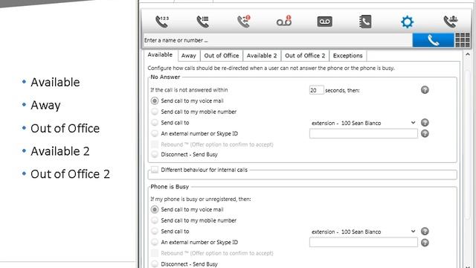Click the scrollbar up arrow
476x268 pixels.
[x=468, y=54]
